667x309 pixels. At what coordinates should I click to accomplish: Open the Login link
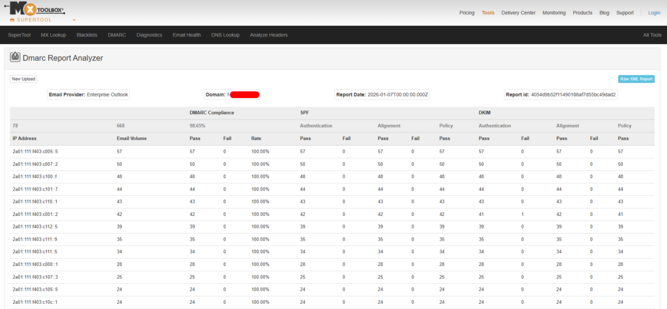pyautogui.click(x=654, y=12)
